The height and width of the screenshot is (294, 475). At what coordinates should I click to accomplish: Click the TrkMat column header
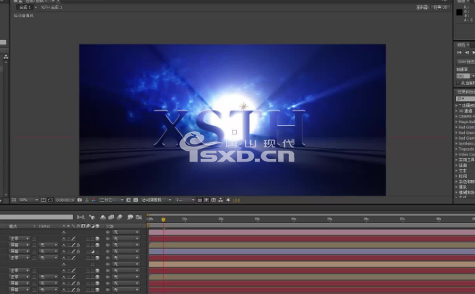44,226
